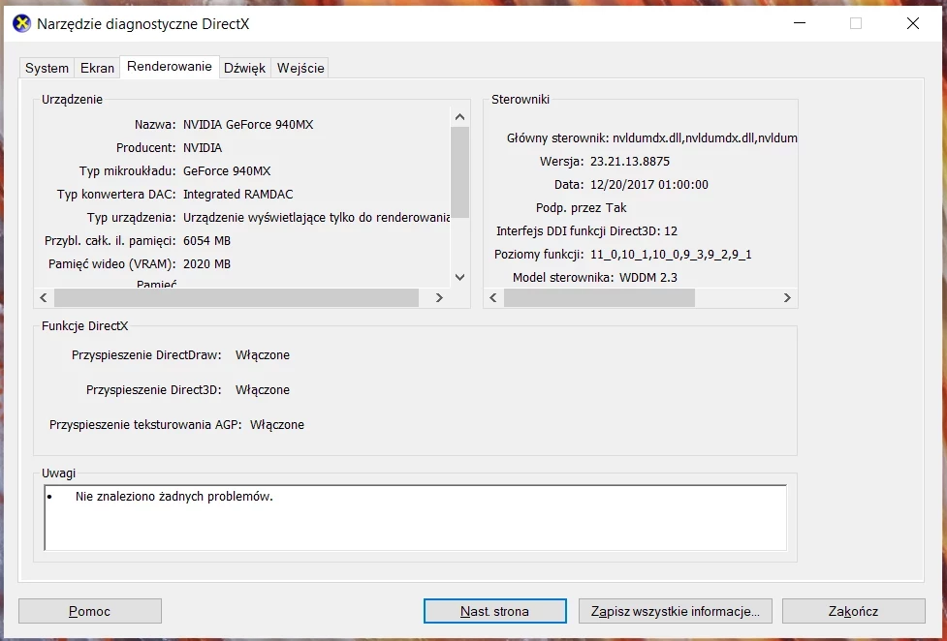The width and height of the screenshot is (947, 641).
Task: Click the driver date 12/20/2017 01:00:00
Action: coord(649,185)
